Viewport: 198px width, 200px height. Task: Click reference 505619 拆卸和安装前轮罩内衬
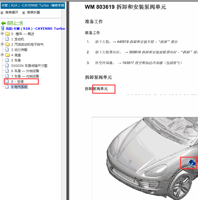163,52
